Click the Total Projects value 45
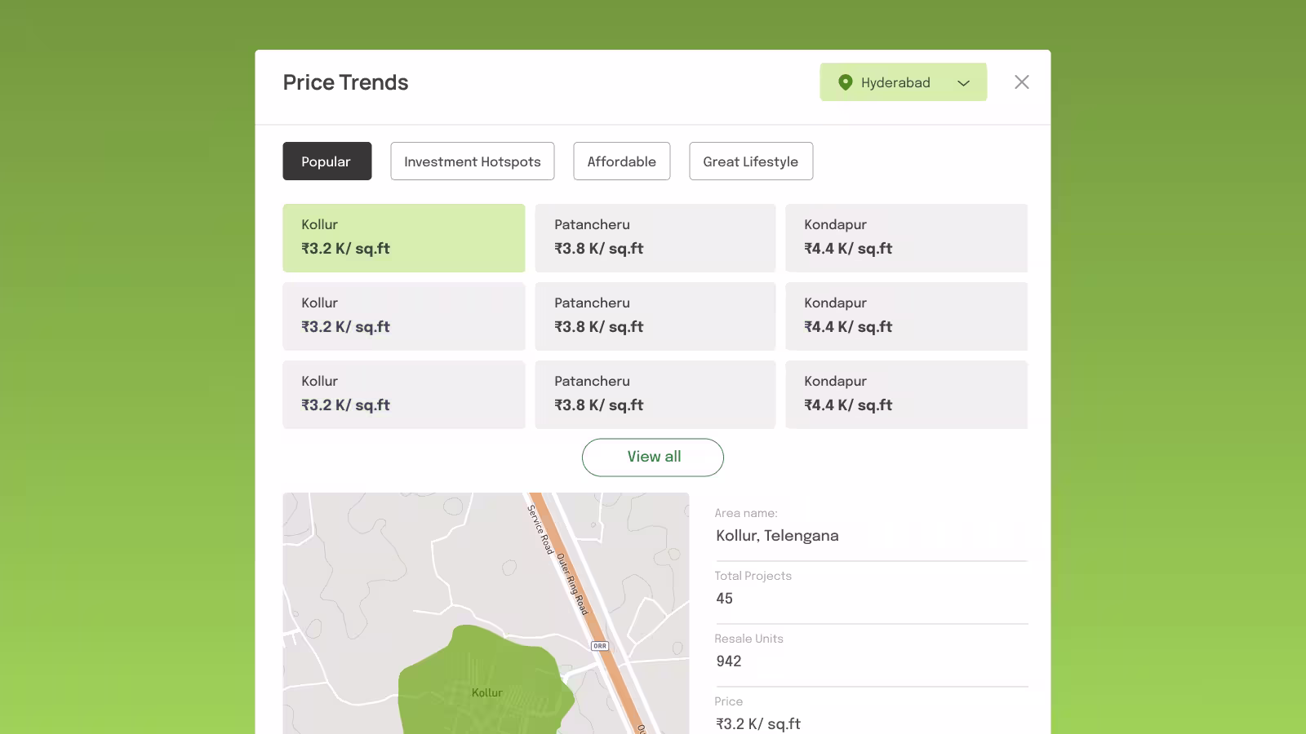 tap(725, 599)
